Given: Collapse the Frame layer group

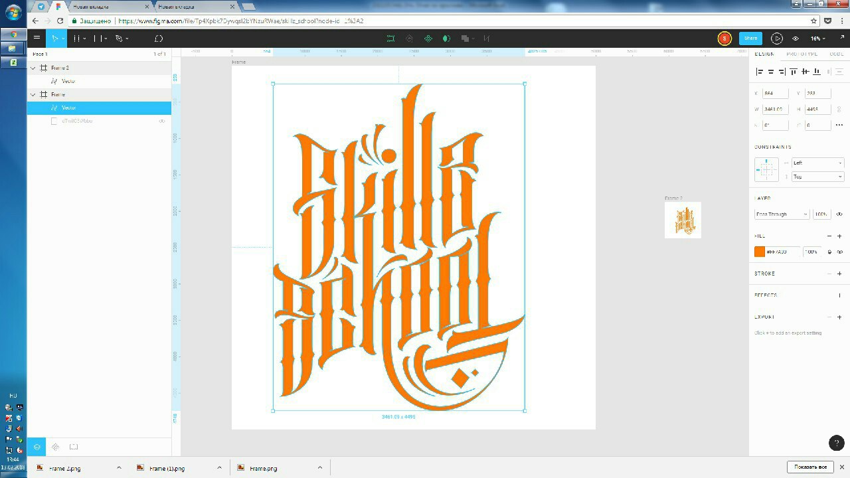Looking at the screenshot, I should [x=33, y=94].
